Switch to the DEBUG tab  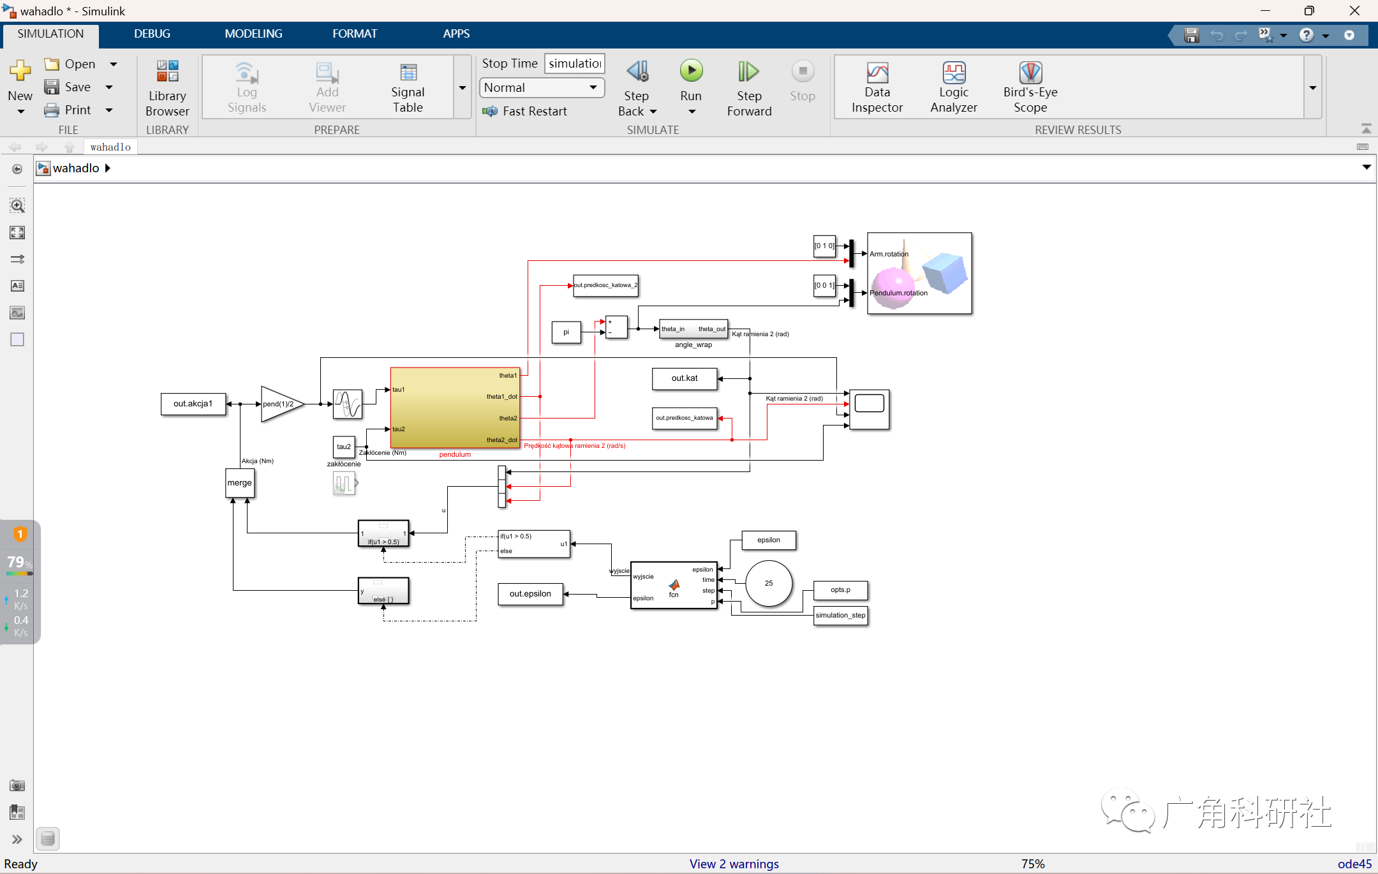152,34
